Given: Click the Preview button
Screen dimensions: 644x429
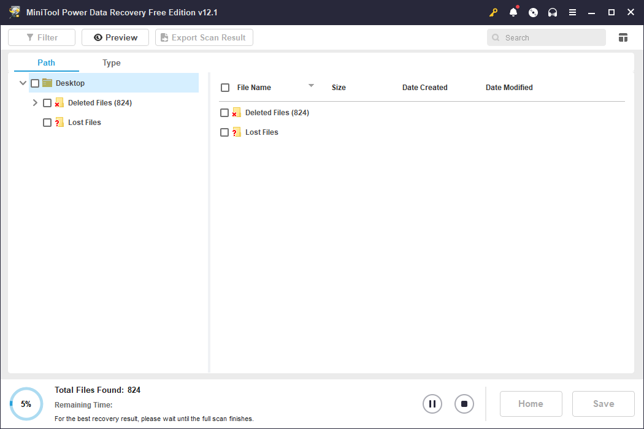Looking at the screenshot, I should pyautogui.click(x=115, y=37).
